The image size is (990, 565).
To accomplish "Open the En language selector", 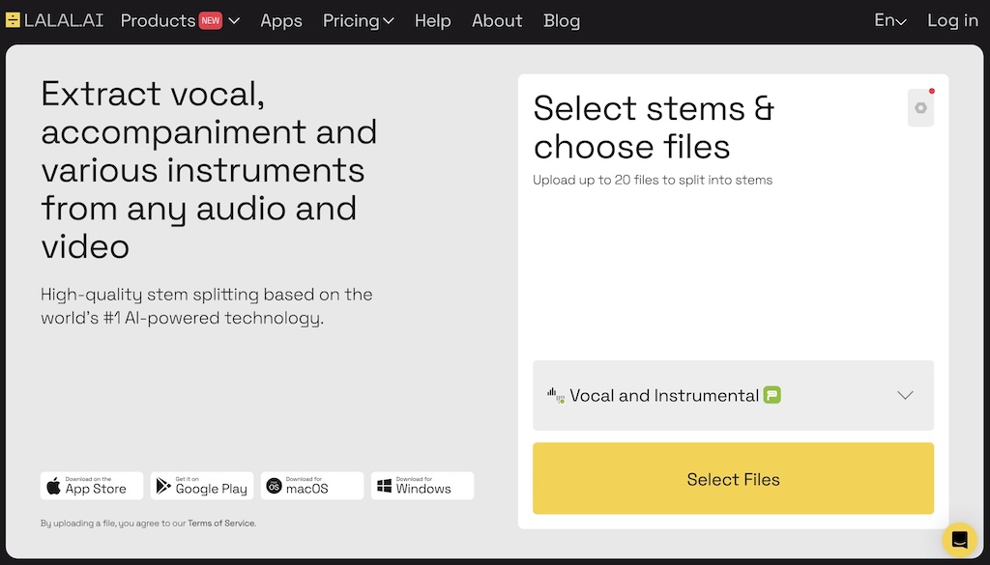I will [x=889, y=20].
